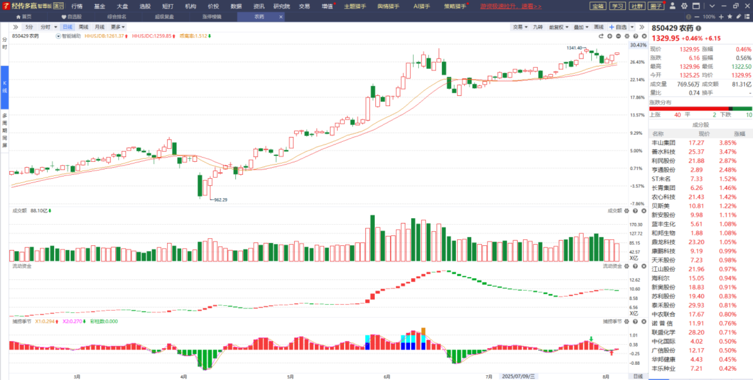753x380 pixels.
Task: Open settings gear of 流动资金 panel
Action: coord(626,266)
